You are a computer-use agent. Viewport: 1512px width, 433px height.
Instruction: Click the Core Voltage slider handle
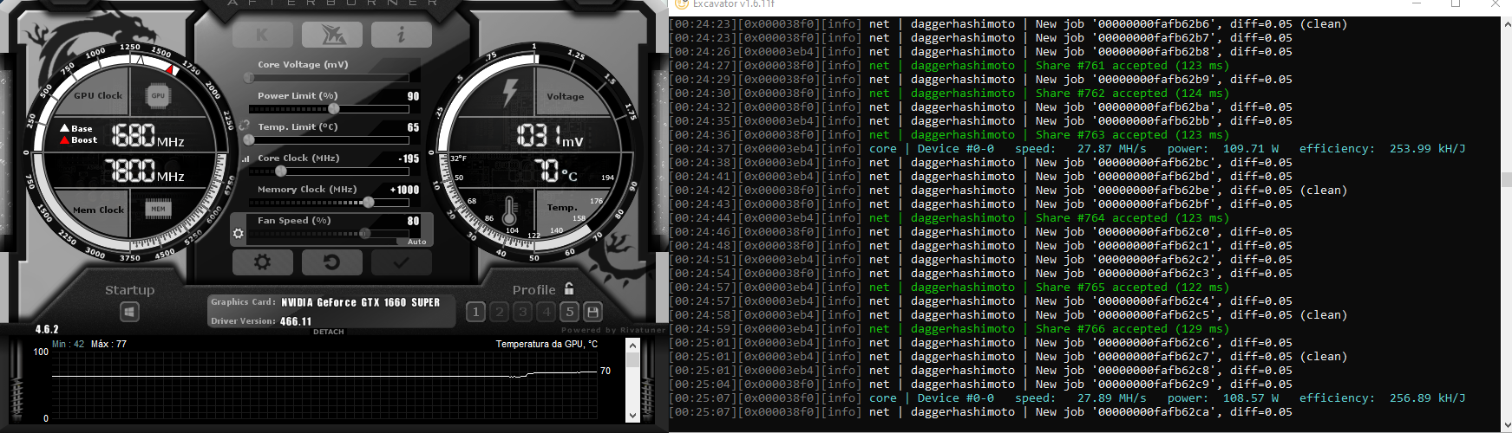click(249, 78)
